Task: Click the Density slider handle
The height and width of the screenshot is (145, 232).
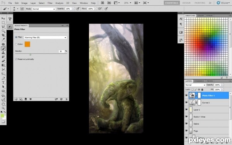Action: coord(30,55)
